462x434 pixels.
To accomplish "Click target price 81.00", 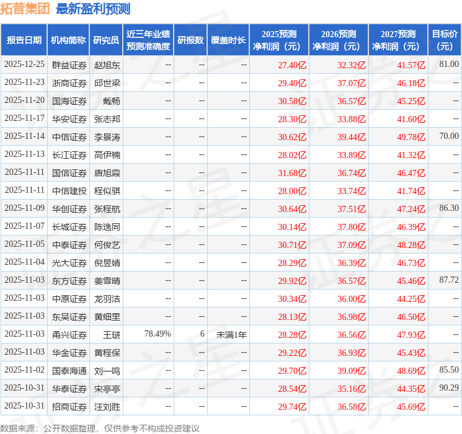I will (x=449, y=64).
